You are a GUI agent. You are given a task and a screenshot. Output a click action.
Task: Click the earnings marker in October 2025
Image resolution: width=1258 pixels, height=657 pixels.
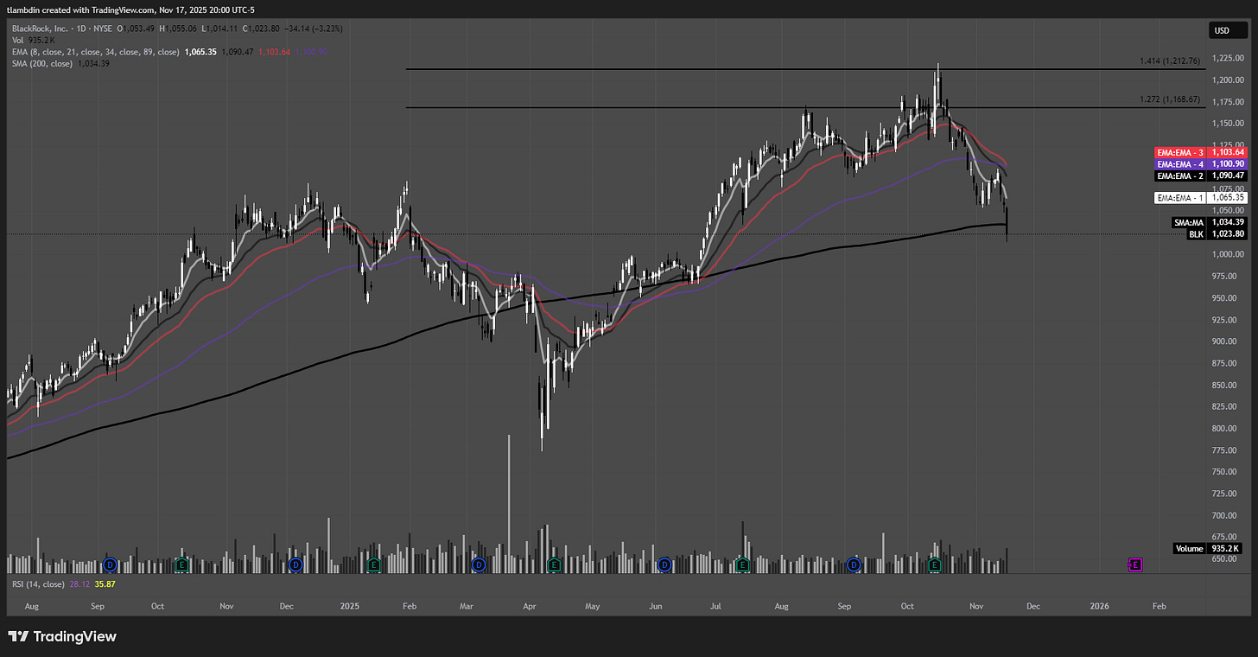(934, 565)
